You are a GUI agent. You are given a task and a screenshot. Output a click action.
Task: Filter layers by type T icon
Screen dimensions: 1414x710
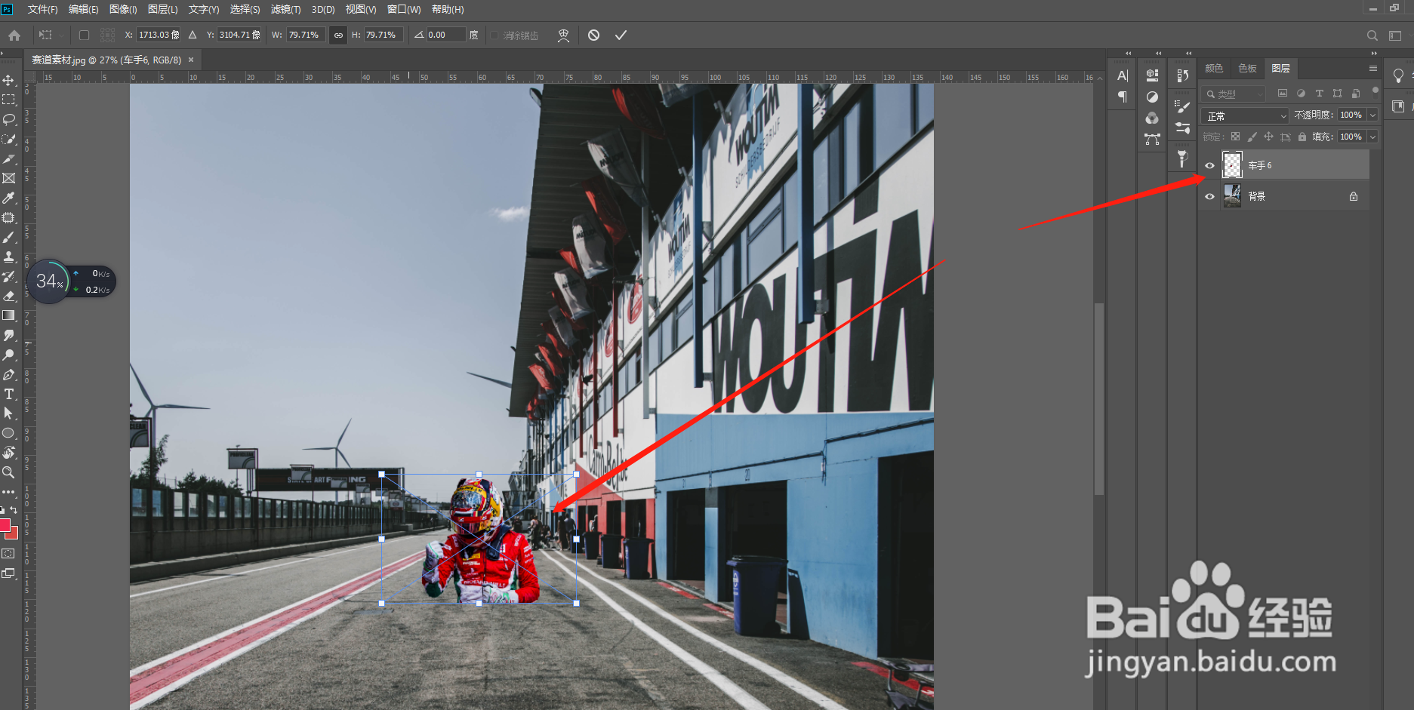tap(1319, 94)
